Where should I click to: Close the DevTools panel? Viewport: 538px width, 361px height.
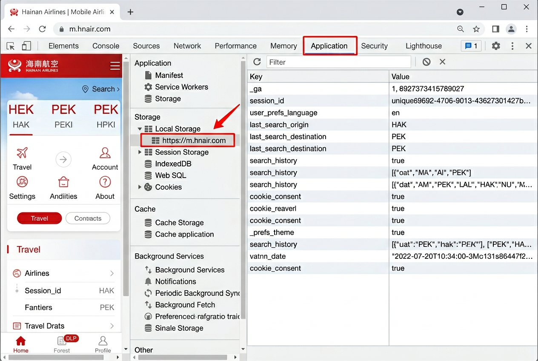[529, 46]
